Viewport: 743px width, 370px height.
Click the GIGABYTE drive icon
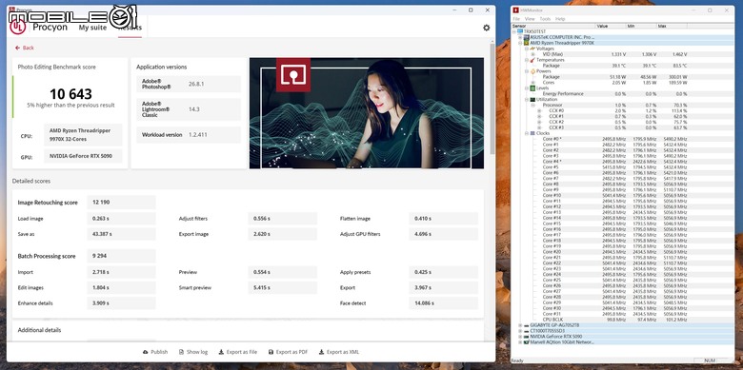(527, 325)
